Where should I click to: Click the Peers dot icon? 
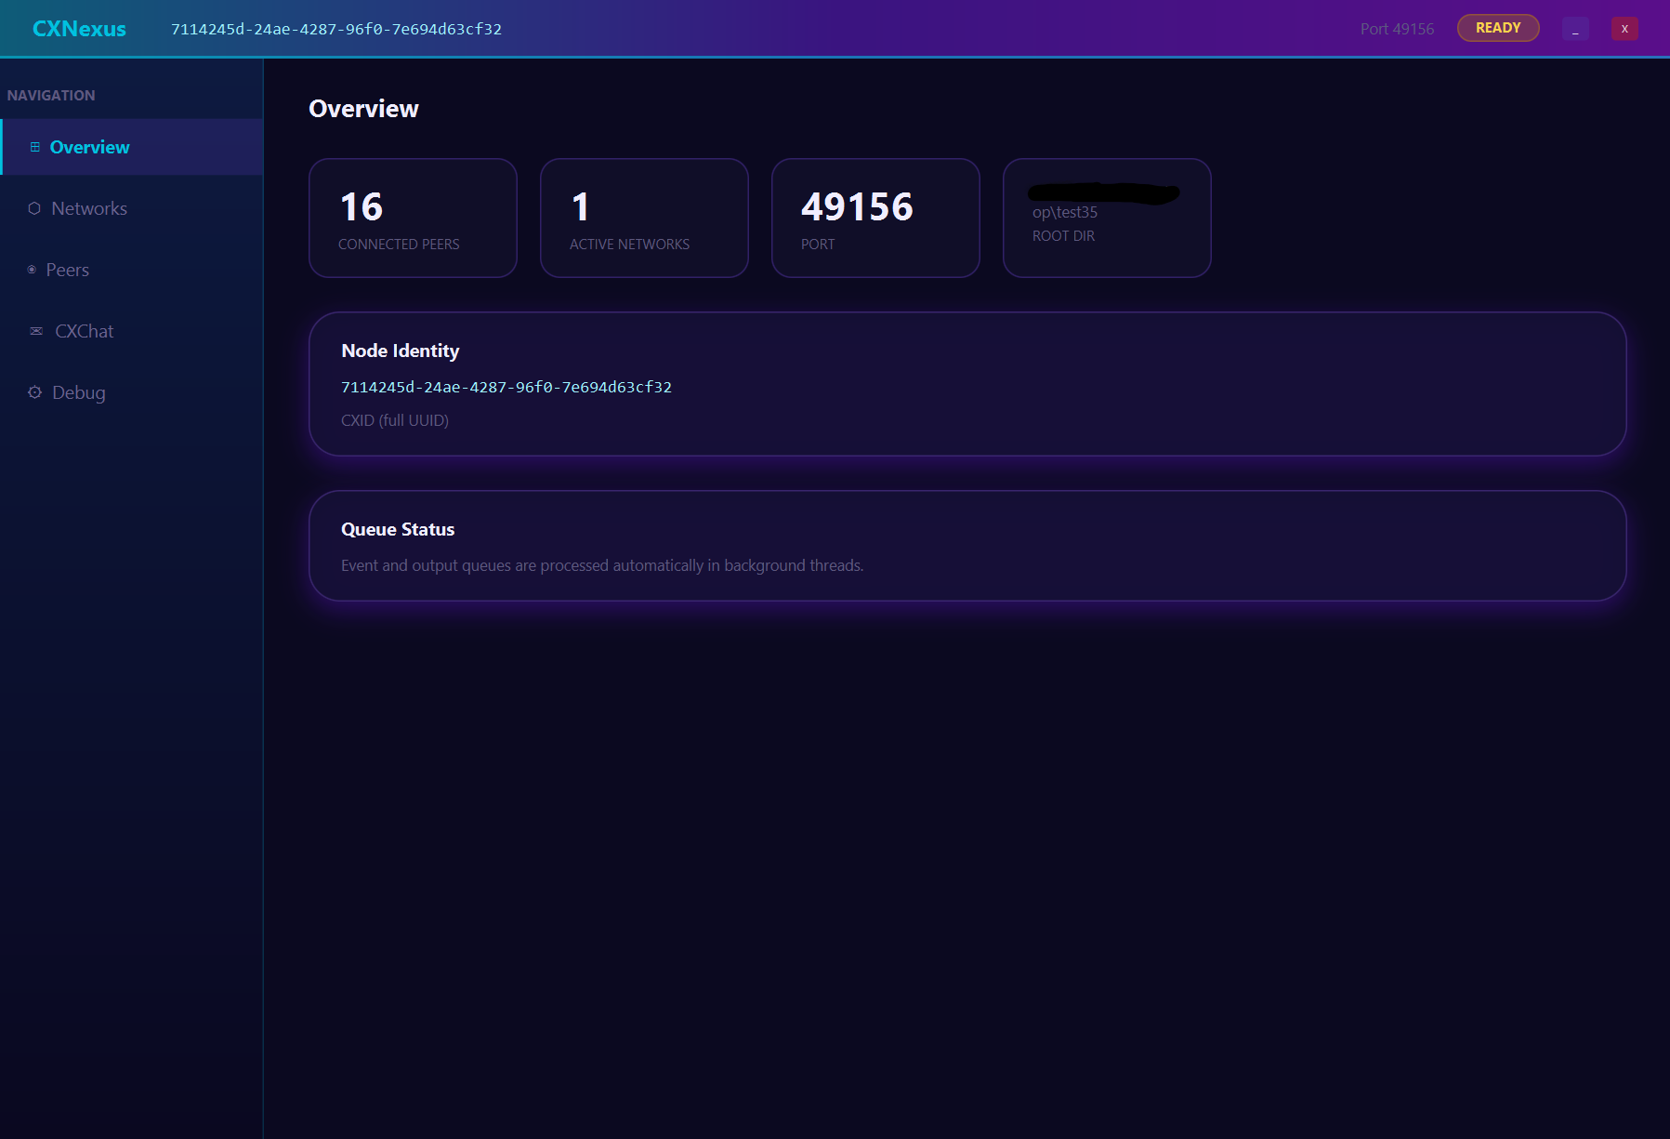[32, 270]
